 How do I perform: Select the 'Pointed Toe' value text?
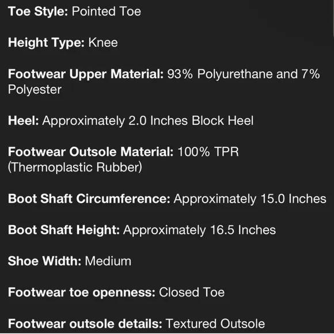[x=107, y=12]
